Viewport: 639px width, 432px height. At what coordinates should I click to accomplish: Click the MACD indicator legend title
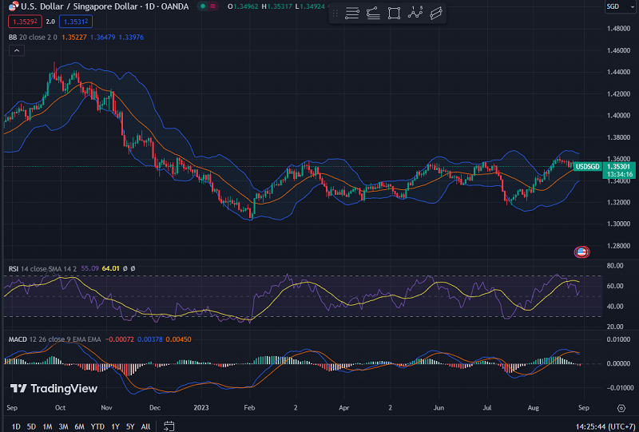18,339
